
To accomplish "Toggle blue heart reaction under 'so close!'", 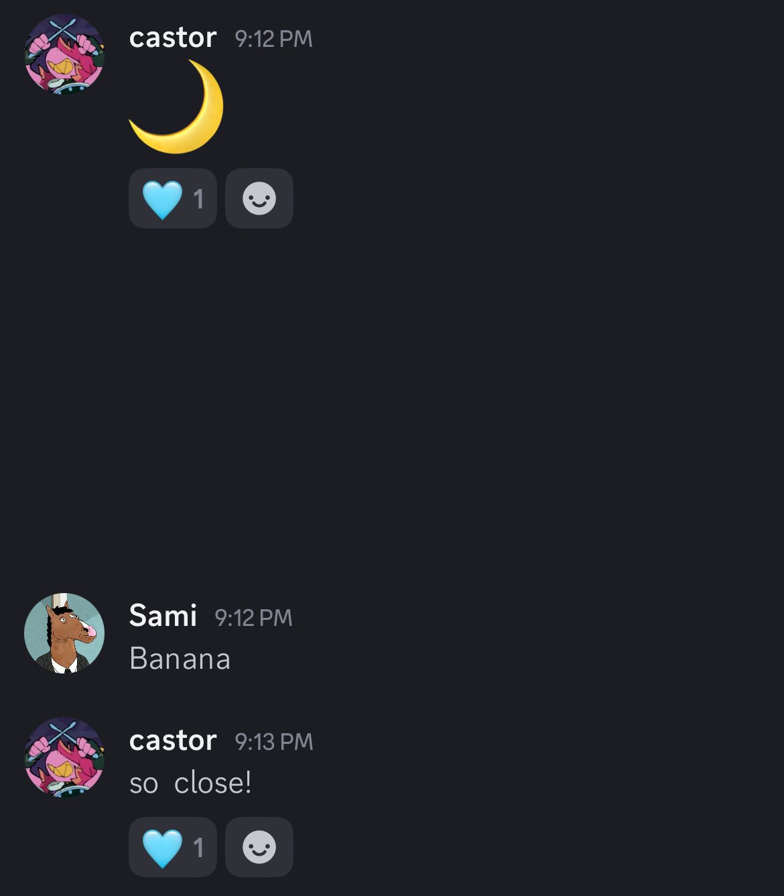I will pos(163,848).
